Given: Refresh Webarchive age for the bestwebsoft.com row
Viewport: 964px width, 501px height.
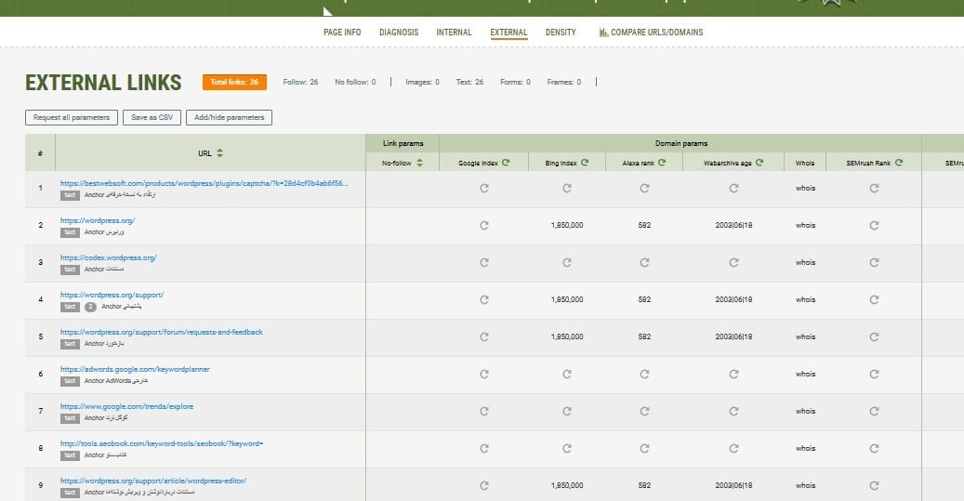Looking at the screenshot, I should (733, 188).
